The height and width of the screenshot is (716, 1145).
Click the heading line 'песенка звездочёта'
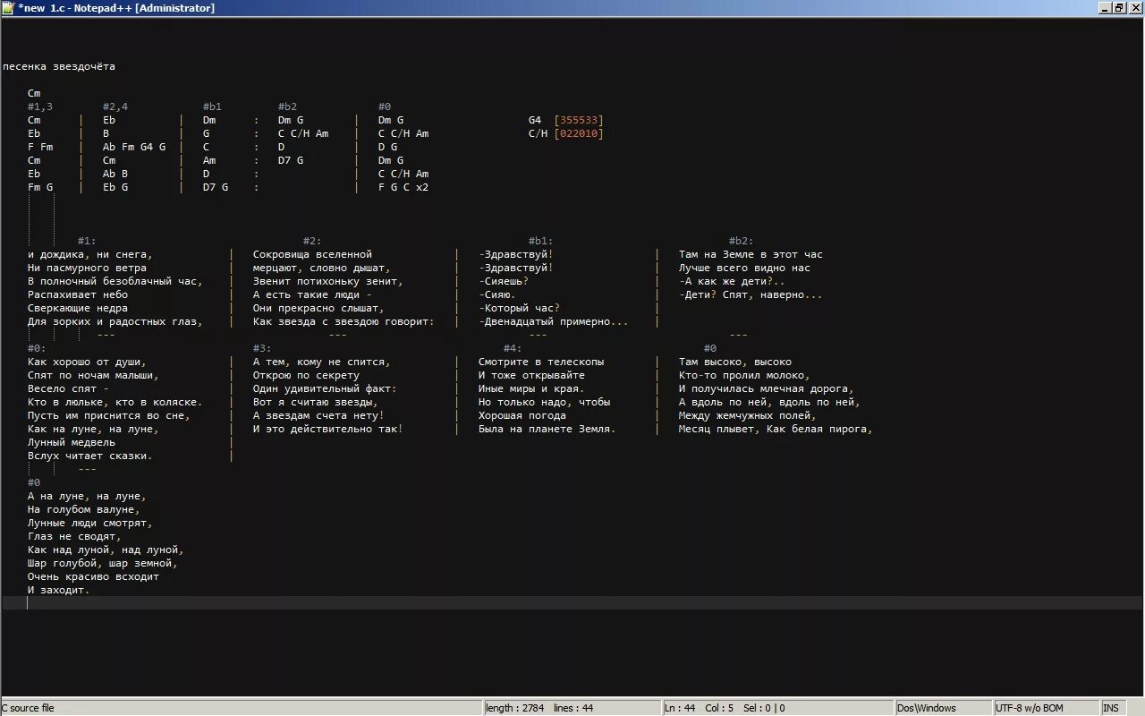point(59,66)
